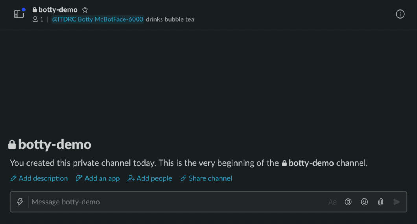Focus the Message botty-demo input field
Screen dimensions: 417x224
click(x=177, y=202)
